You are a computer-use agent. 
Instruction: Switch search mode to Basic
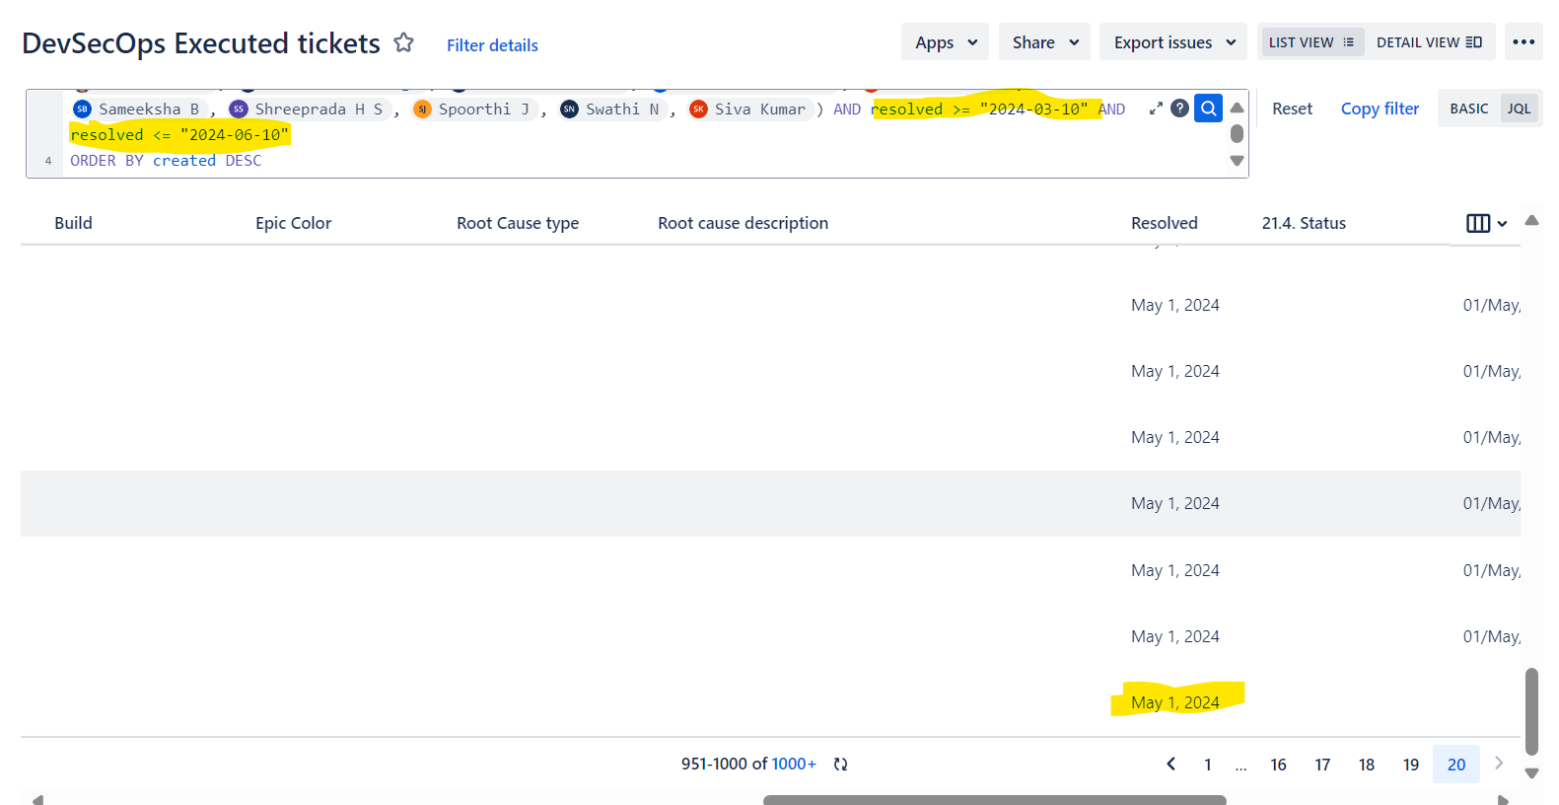click(1468, 109)
